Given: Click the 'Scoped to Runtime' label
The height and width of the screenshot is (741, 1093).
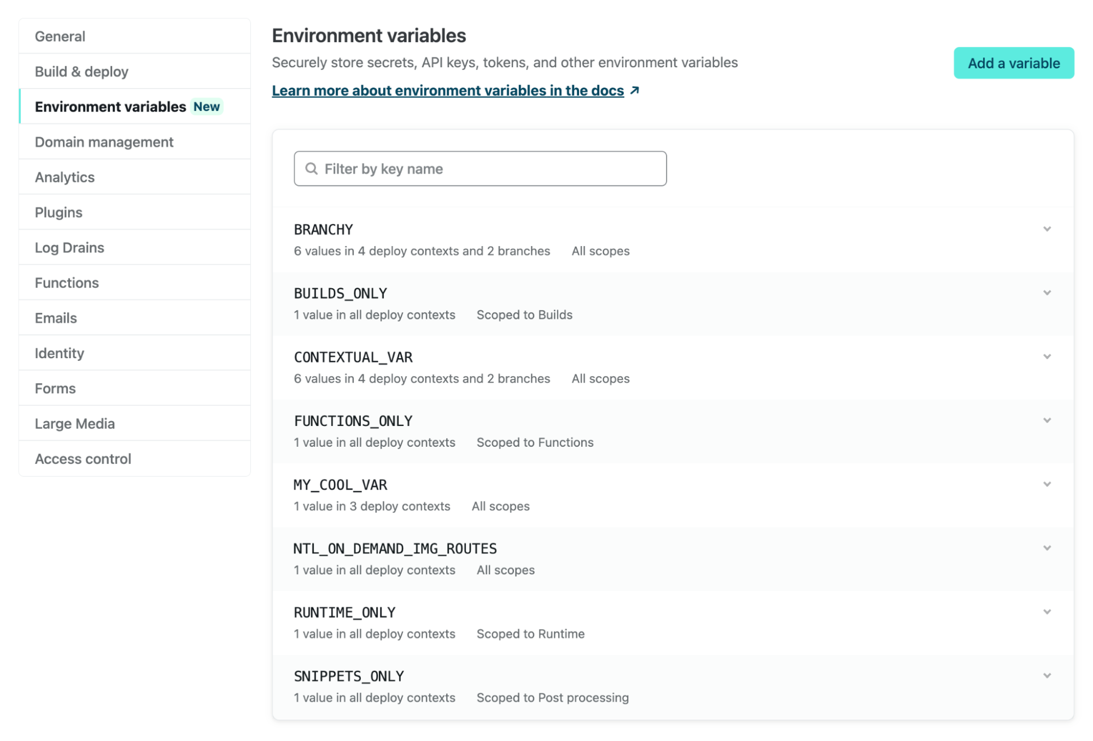Looking at the screenshot, I should click(x=530, y=634).
